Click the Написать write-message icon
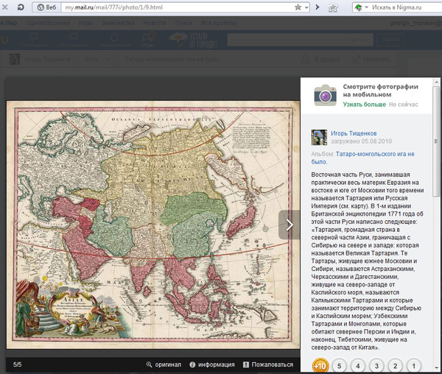This screenshot has height=374, width=442. (357, 59)
